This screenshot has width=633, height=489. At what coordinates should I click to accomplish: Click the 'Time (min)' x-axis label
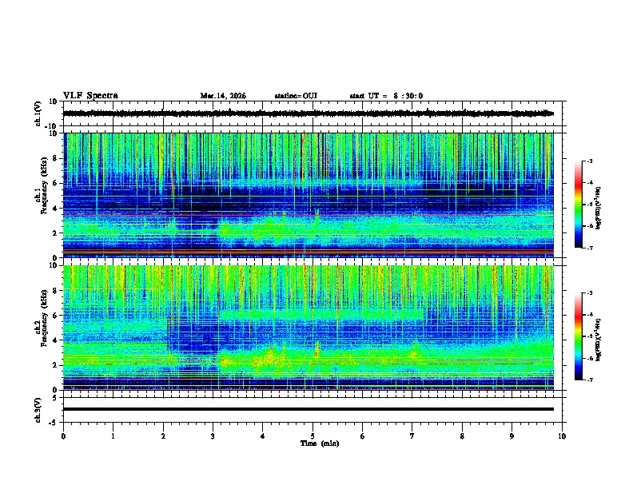(320, 443)
